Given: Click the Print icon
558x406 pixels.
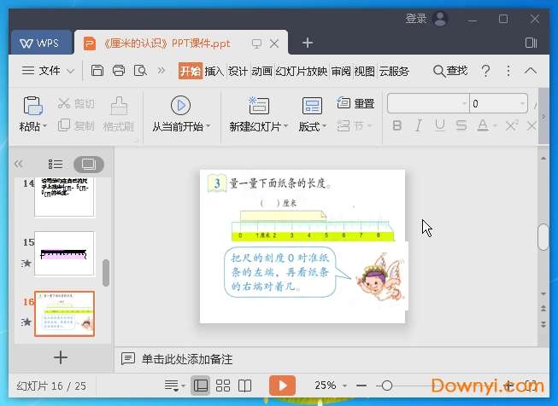Looking at the screenshot, I should point(119,70).
